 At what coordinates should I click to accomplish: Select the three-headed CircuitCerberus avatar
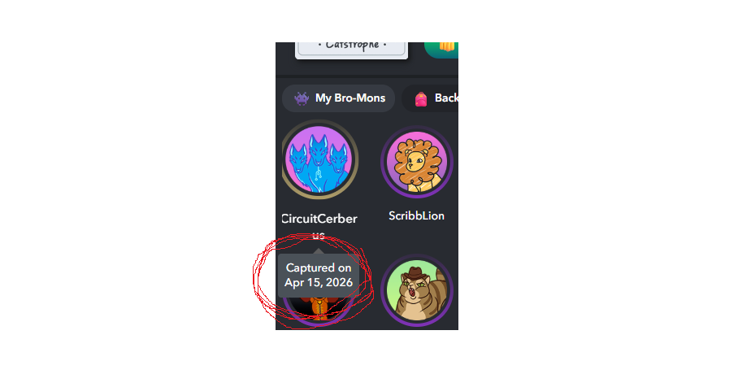pyautogui.click(x=319, y=159)
